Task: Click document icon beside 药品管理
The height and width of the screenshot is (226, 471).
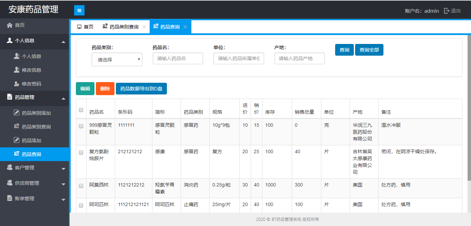Action: click(10, 97)
